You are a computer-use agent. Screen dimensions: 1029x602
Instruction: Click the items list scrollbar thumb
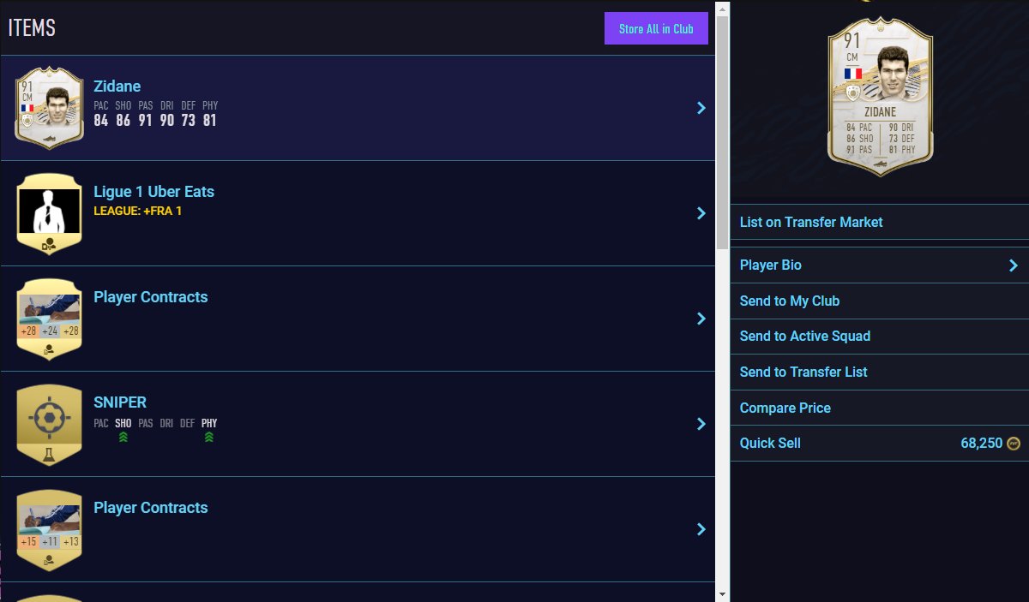(723, 132)
